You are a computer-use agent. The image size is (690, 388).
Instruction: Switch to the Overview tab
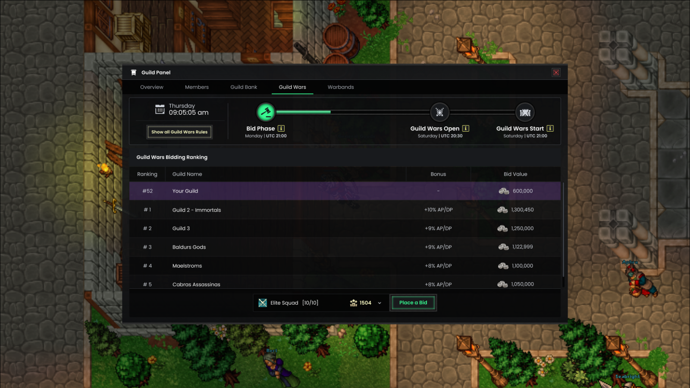coord(152,87)
